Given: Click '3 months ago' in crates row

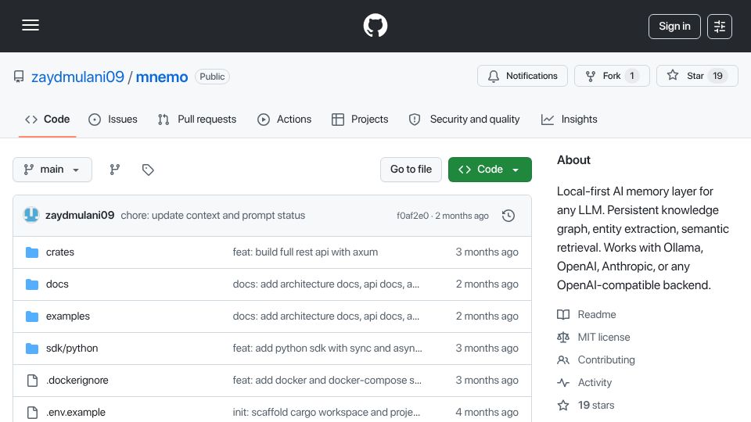Looking at the screenshot, I should [487, 252].
